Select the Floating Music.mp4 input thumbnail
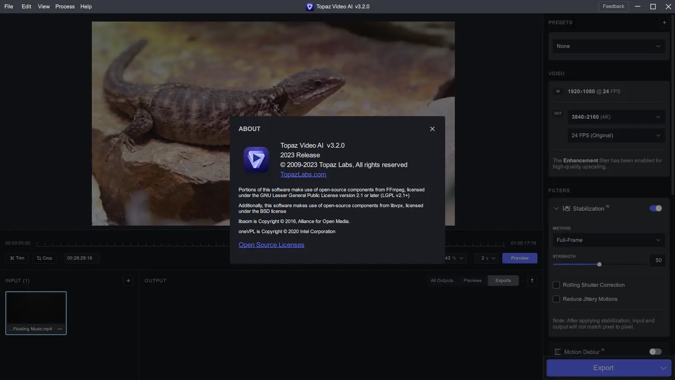Screen dimensions: 675x380 tap(36, 313)
